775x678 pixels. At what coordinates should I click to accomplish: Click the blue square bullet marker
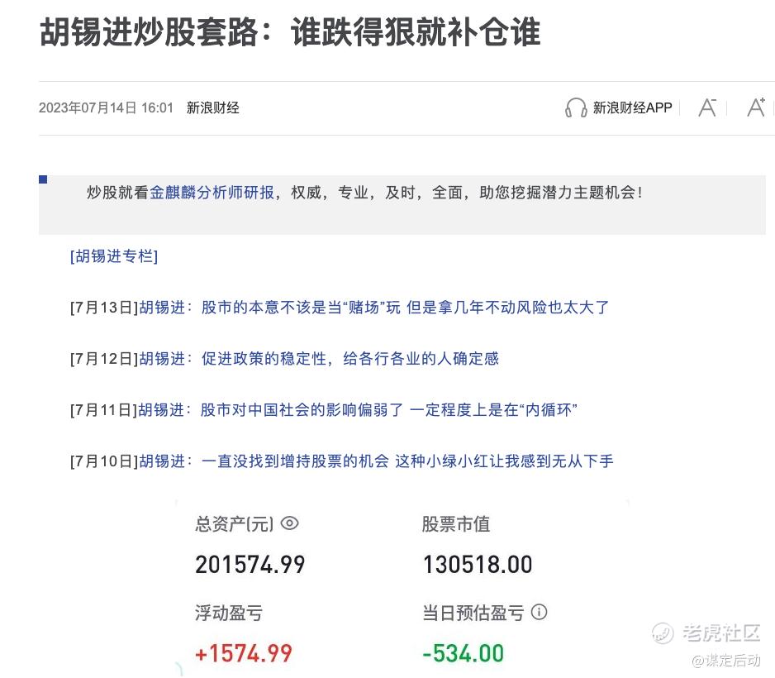pyautogui.click(x=43, y=179)
